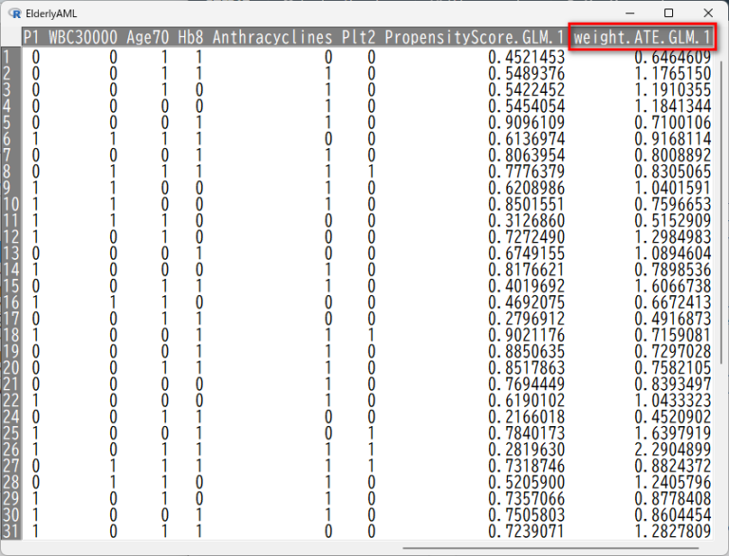This screenshot has width=729, height=556.
Task: Select propensity score cell 0.4521453
Action: (526, 57)
